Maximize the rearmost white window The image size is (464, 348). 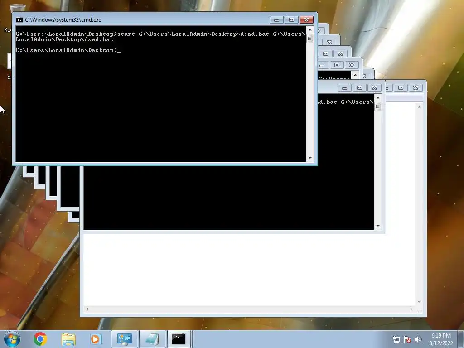401,88
